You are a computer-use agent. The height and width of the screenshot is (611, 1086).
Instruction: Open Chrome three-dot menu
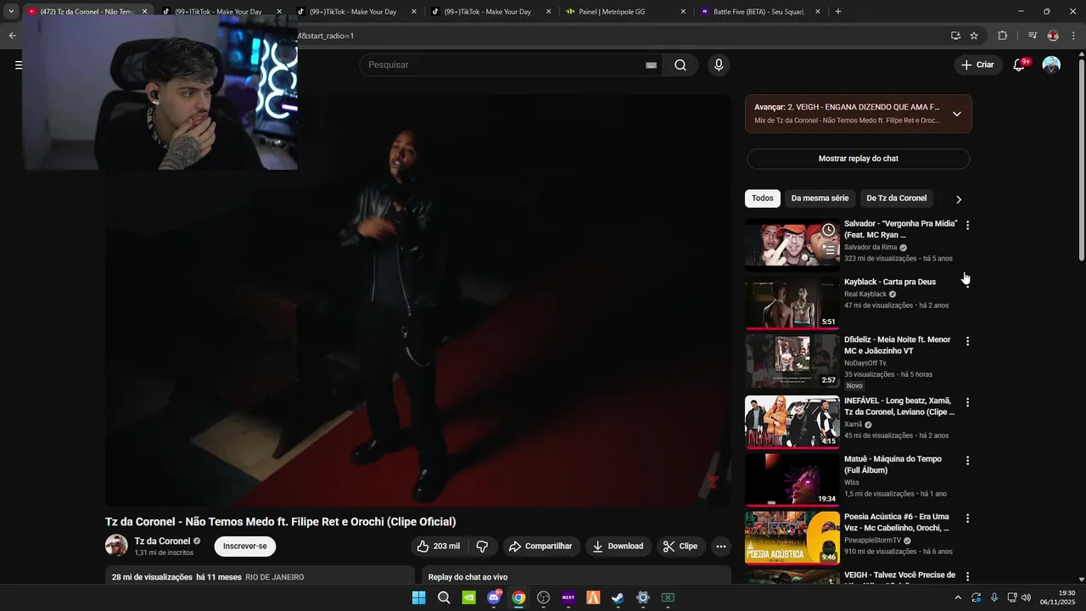[1073, 36]
